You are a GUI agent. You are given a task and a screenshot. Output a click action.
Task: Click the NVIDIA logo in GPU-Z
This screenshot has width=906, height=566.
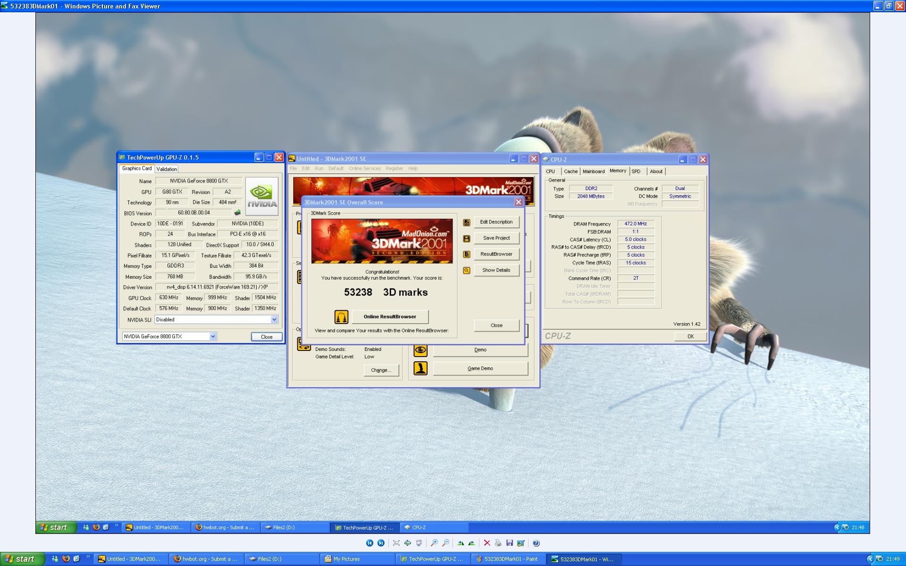tap(262, 196)
